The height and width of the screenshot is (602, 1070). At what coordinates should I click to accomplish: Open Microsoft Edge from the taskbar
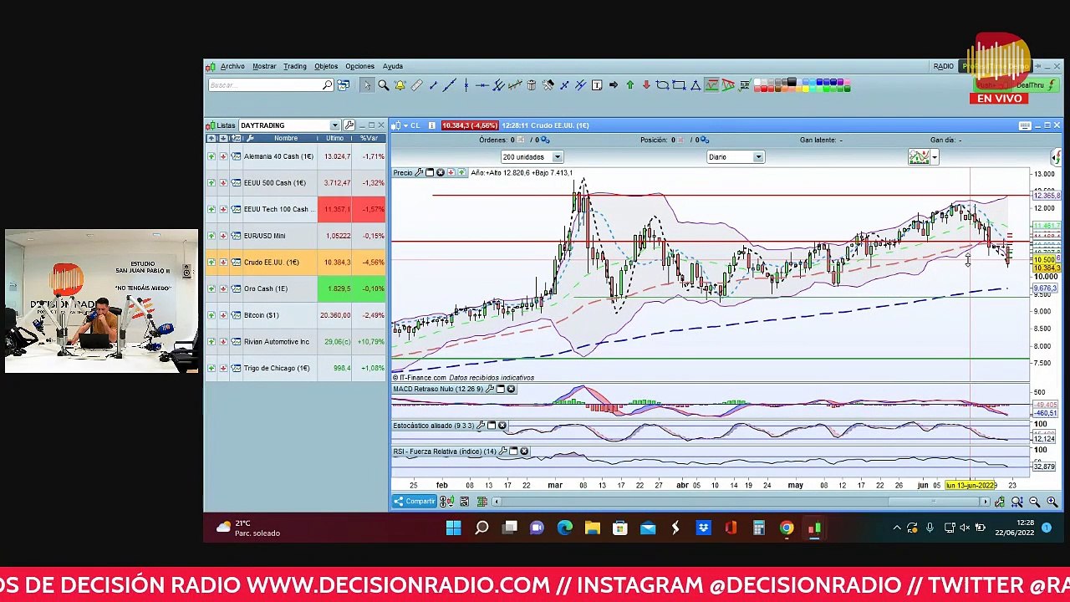(x=564, y=528)
